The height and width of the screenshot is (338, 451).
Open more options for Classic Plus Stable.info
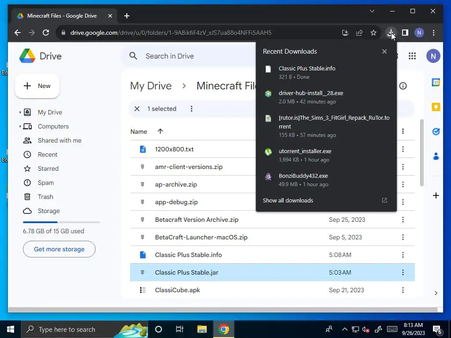(403, 255)
